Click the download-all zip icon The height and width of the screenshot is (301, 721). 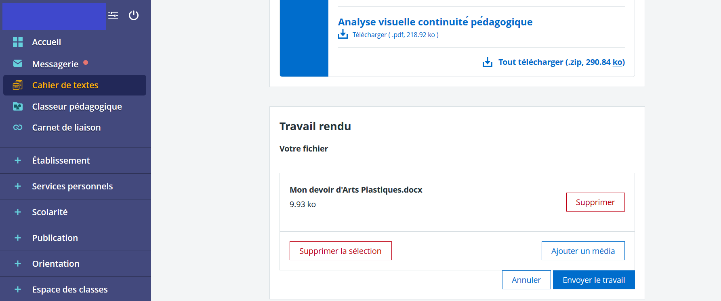(488, 62)
